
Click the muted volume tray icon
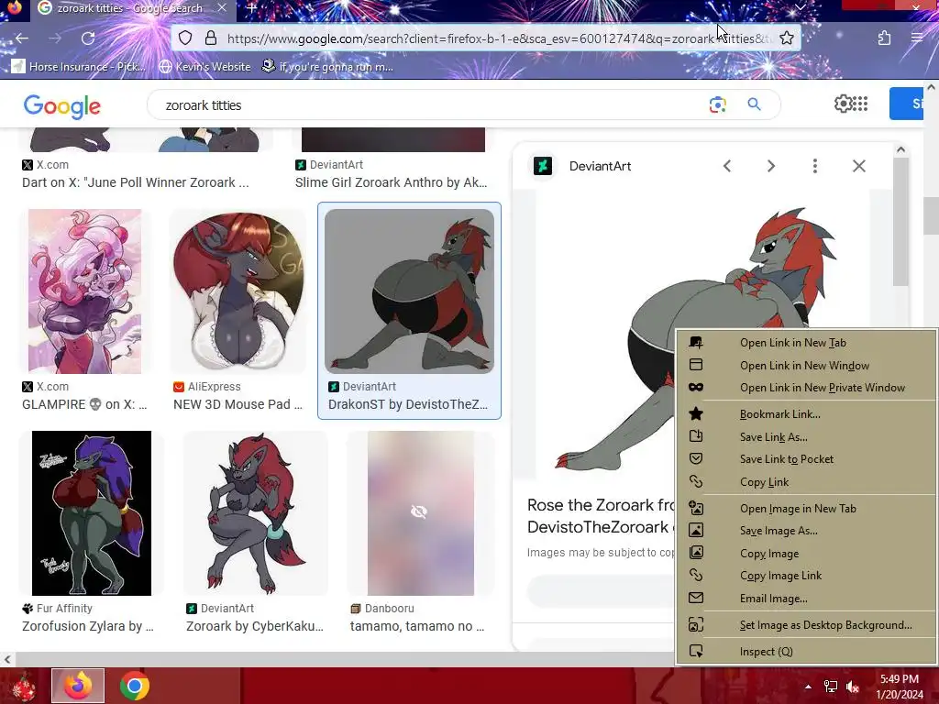coord(853,687)
